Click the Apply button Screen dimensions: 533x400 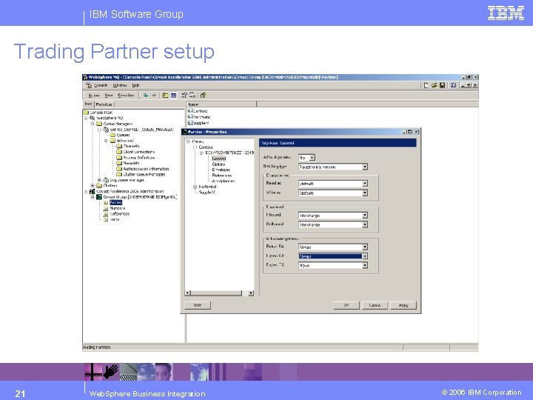pyautogui.click(x=403, y=305)
